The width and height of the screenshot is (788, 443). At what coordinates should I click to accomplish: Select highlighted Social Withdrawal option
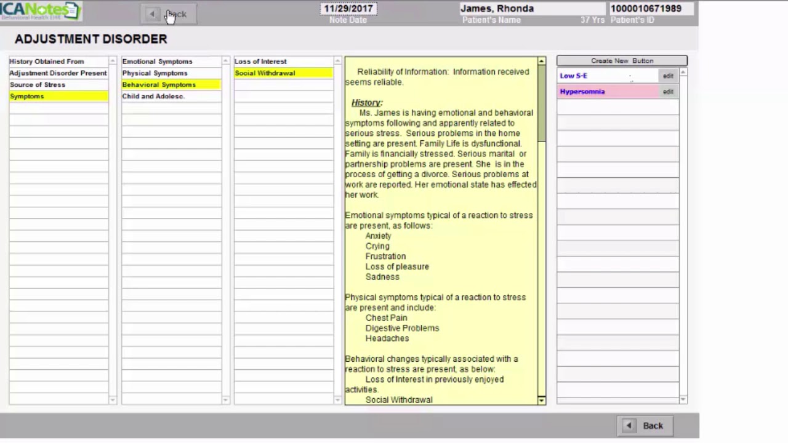pos(283,73)
